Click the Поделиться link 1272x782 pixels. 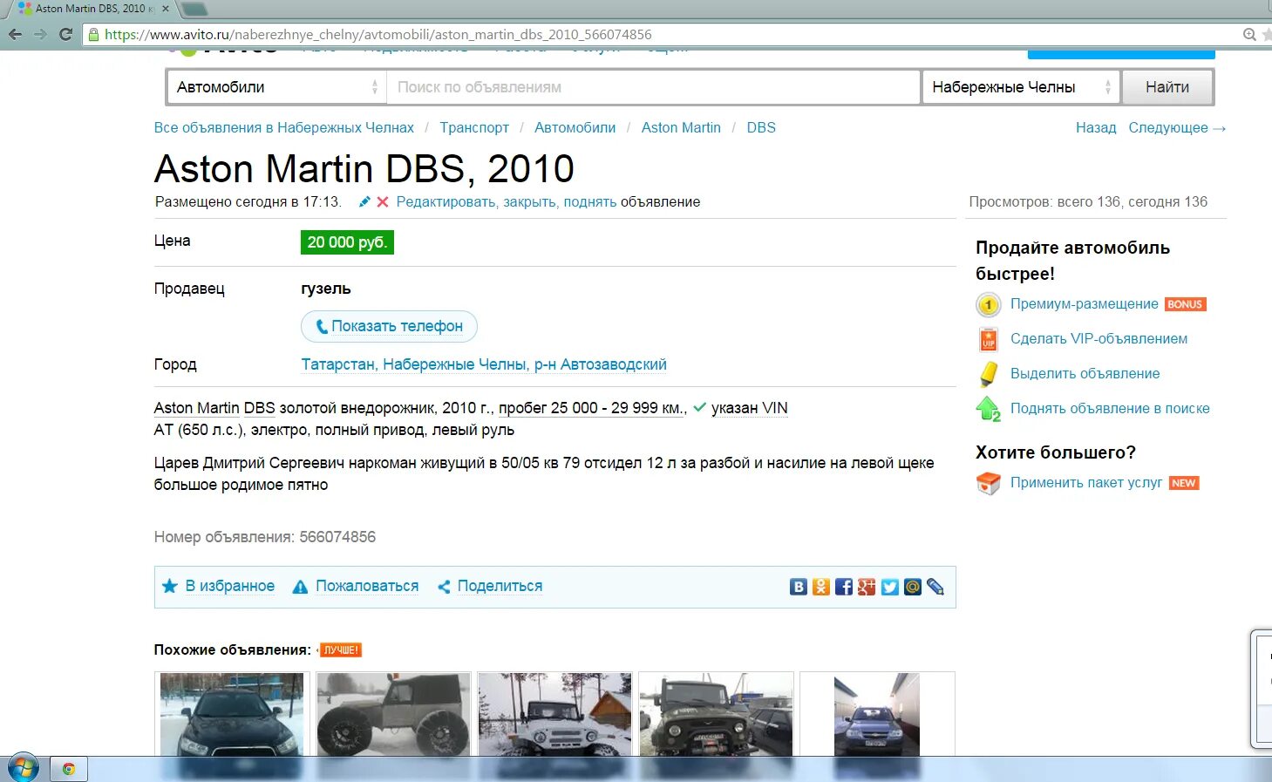click(500, 586)
